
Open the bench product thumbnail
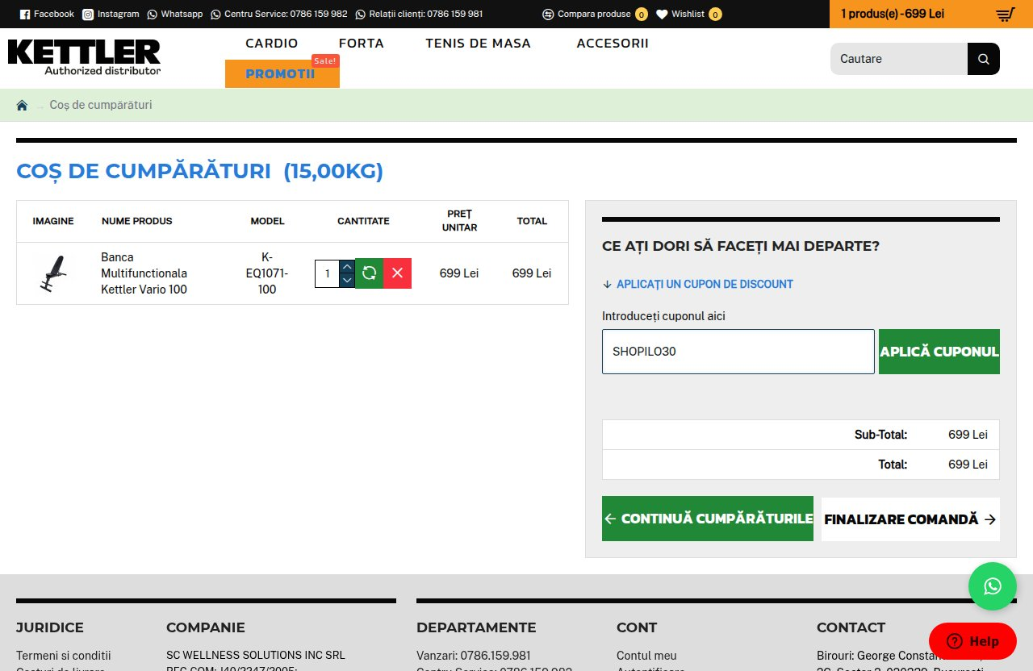tap(52, 273)
